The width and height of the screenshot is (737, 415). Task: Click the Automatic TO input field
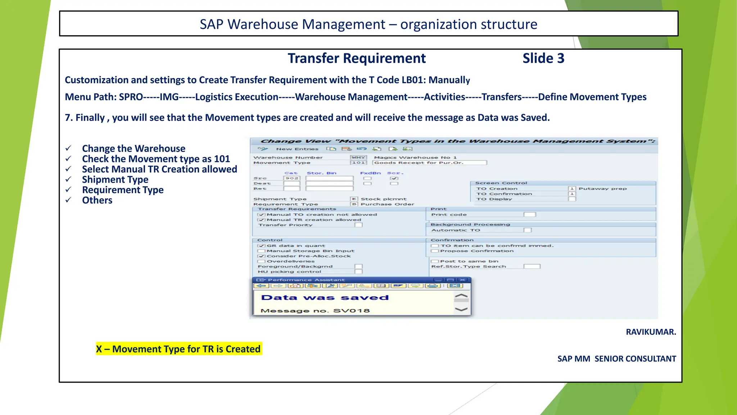coord(528,230)
